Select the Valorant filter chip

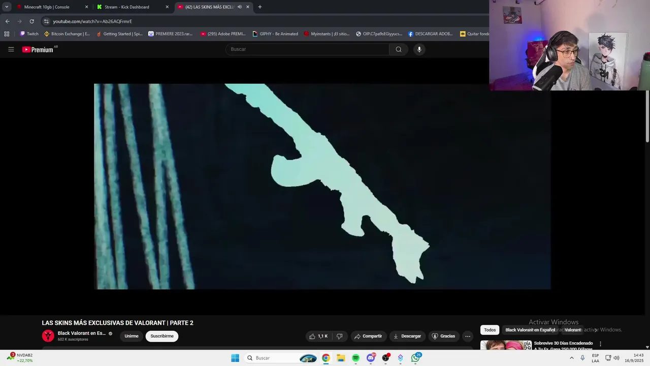pos(573,330)
